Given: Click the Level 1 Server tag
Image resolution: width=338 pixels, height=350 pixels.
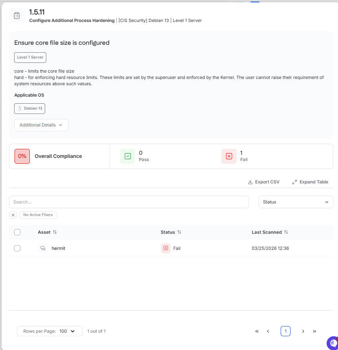Looking at the screenshot, I should pyautogui.click(x=30, y=57).
